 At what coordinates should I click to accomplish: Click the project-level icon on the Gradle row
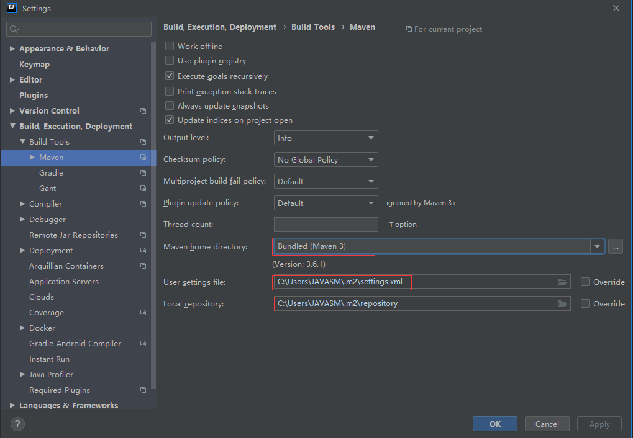pos(143,172)
